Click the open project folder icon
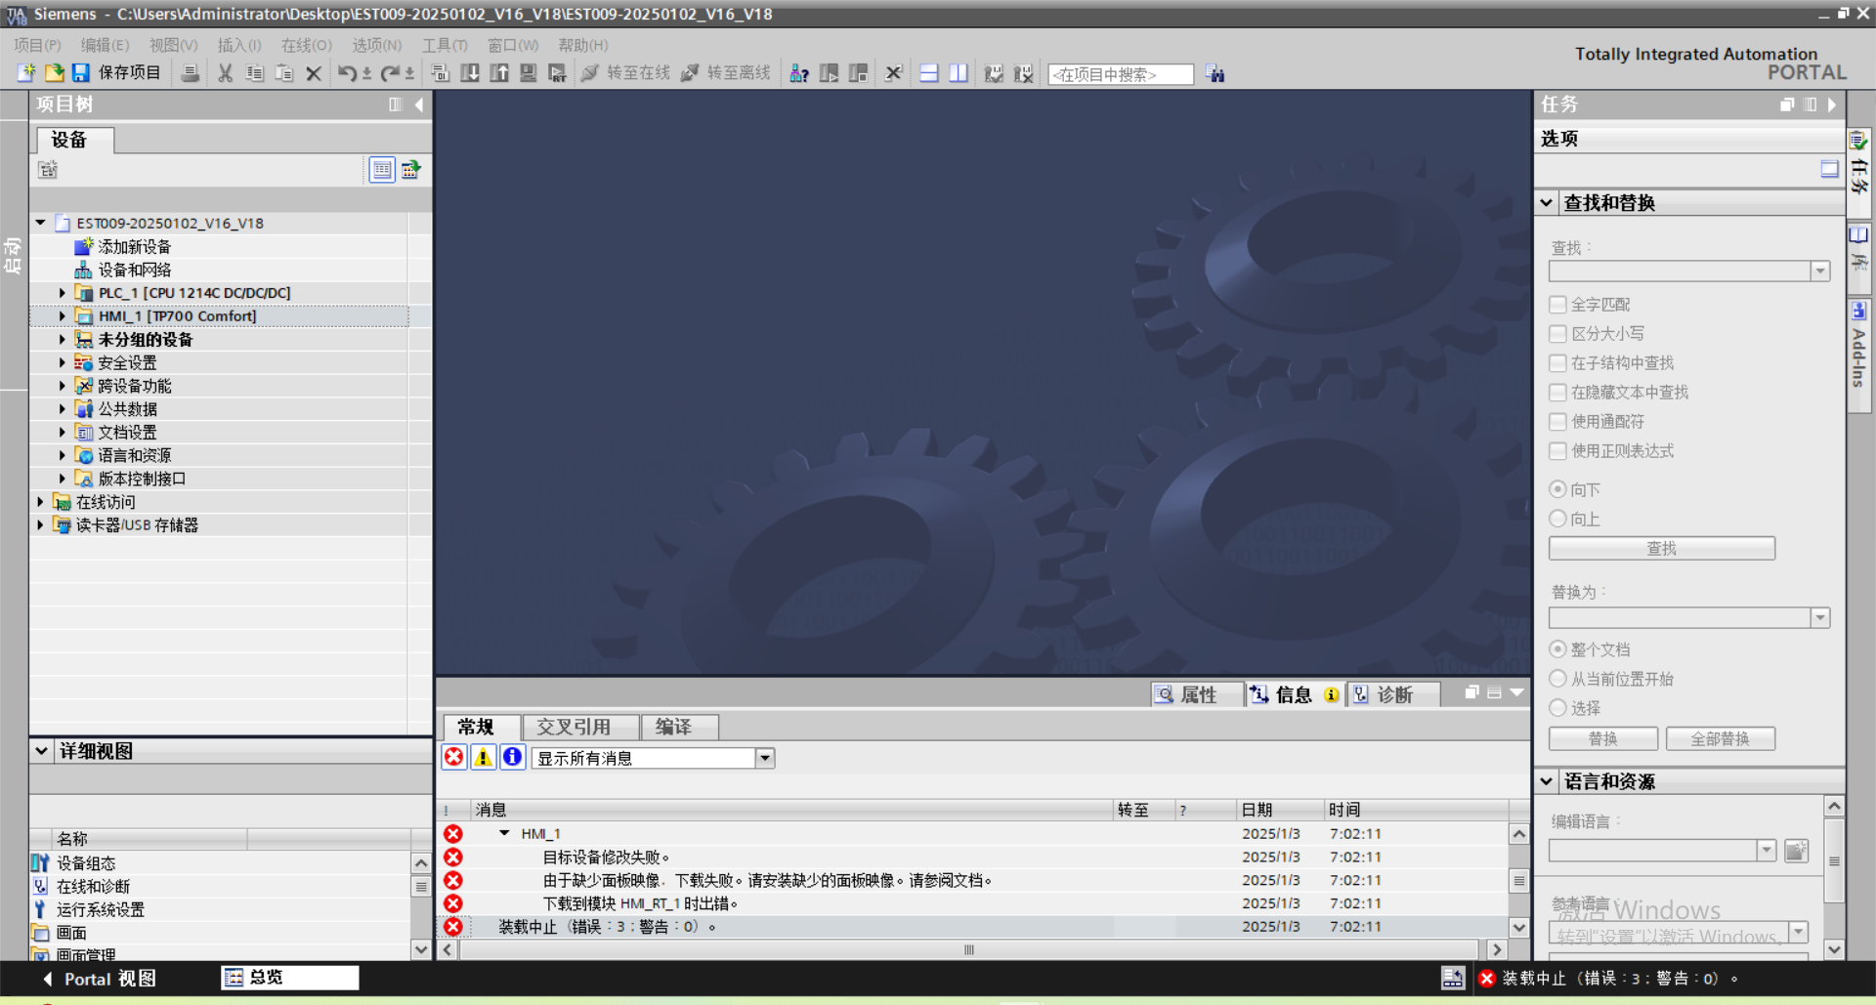This screenshot has height=1005, width=1876. click(x=54, y=73)
